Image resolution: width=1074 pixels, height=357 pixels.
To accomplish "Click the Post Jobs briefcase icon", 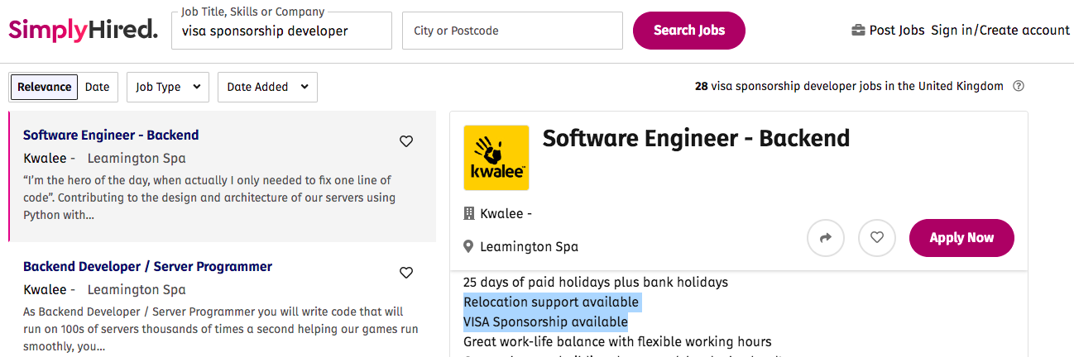I will tap(858, 31).
